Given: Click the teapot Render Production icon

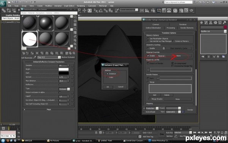Looking at the screenshot, I should 192,10.
